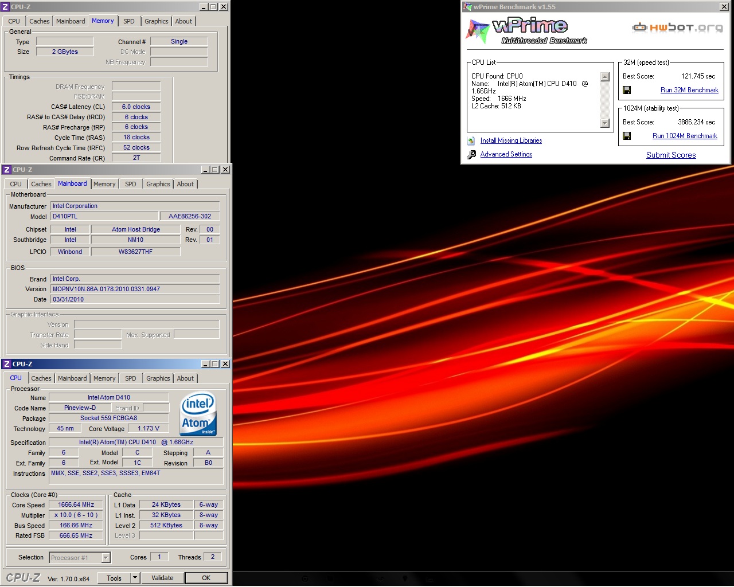Click the Command Rate 2T value
The image size is (734, 587).
136,158
